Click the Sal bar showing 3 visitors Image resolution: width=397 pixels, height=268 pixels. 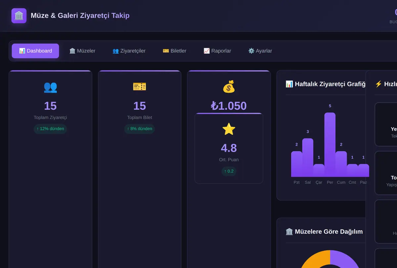click(308, 157)
